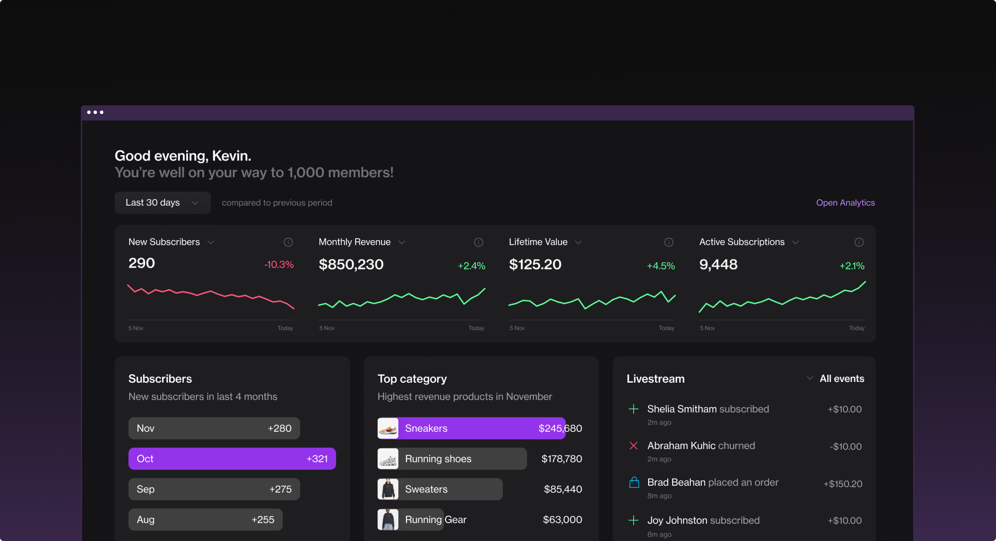
Task: Click the Subscribers panel heading
Action: (x=160, y=378)
